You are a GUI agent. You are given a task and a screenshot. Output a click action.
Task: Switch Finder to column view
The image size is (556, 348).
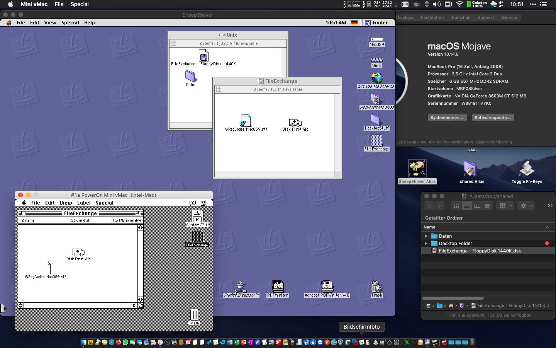coord(477,206)
